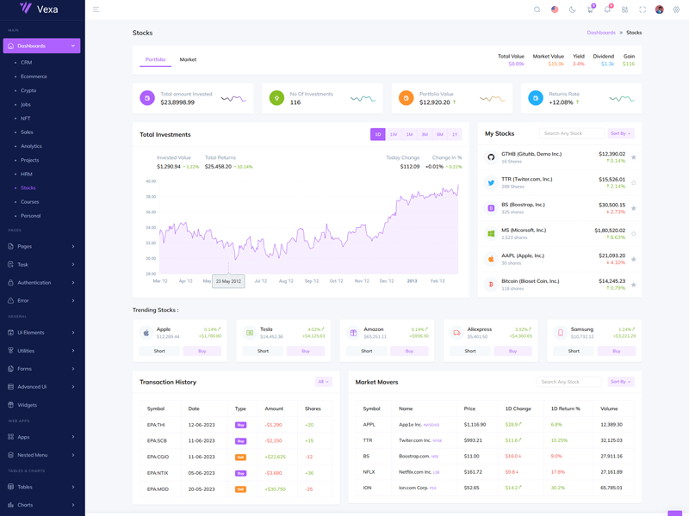The height and width of the screenshot is (516, 689).
Task: Open the header search icon
Action: coord(537,9)
